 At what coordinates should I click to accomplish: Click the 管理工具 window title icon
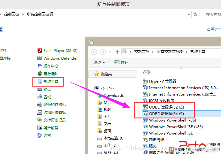coord(91,41)
